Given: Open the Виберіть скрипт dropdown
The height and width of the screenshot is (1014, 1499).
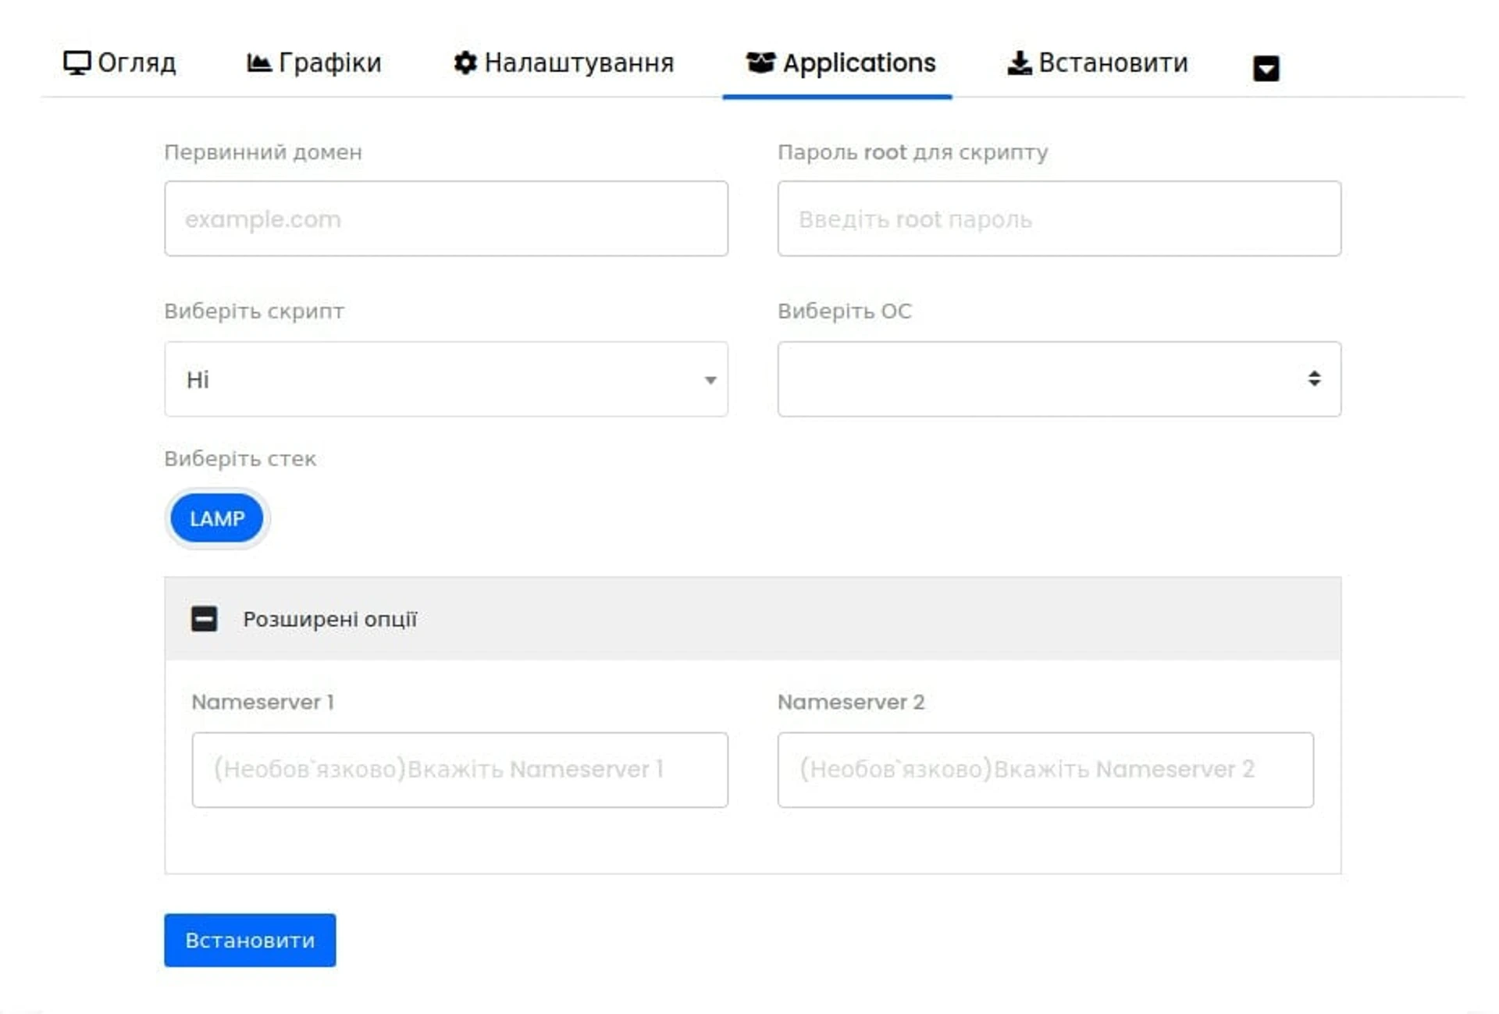Looking at the screenshot, I should (x=446, y=379).
